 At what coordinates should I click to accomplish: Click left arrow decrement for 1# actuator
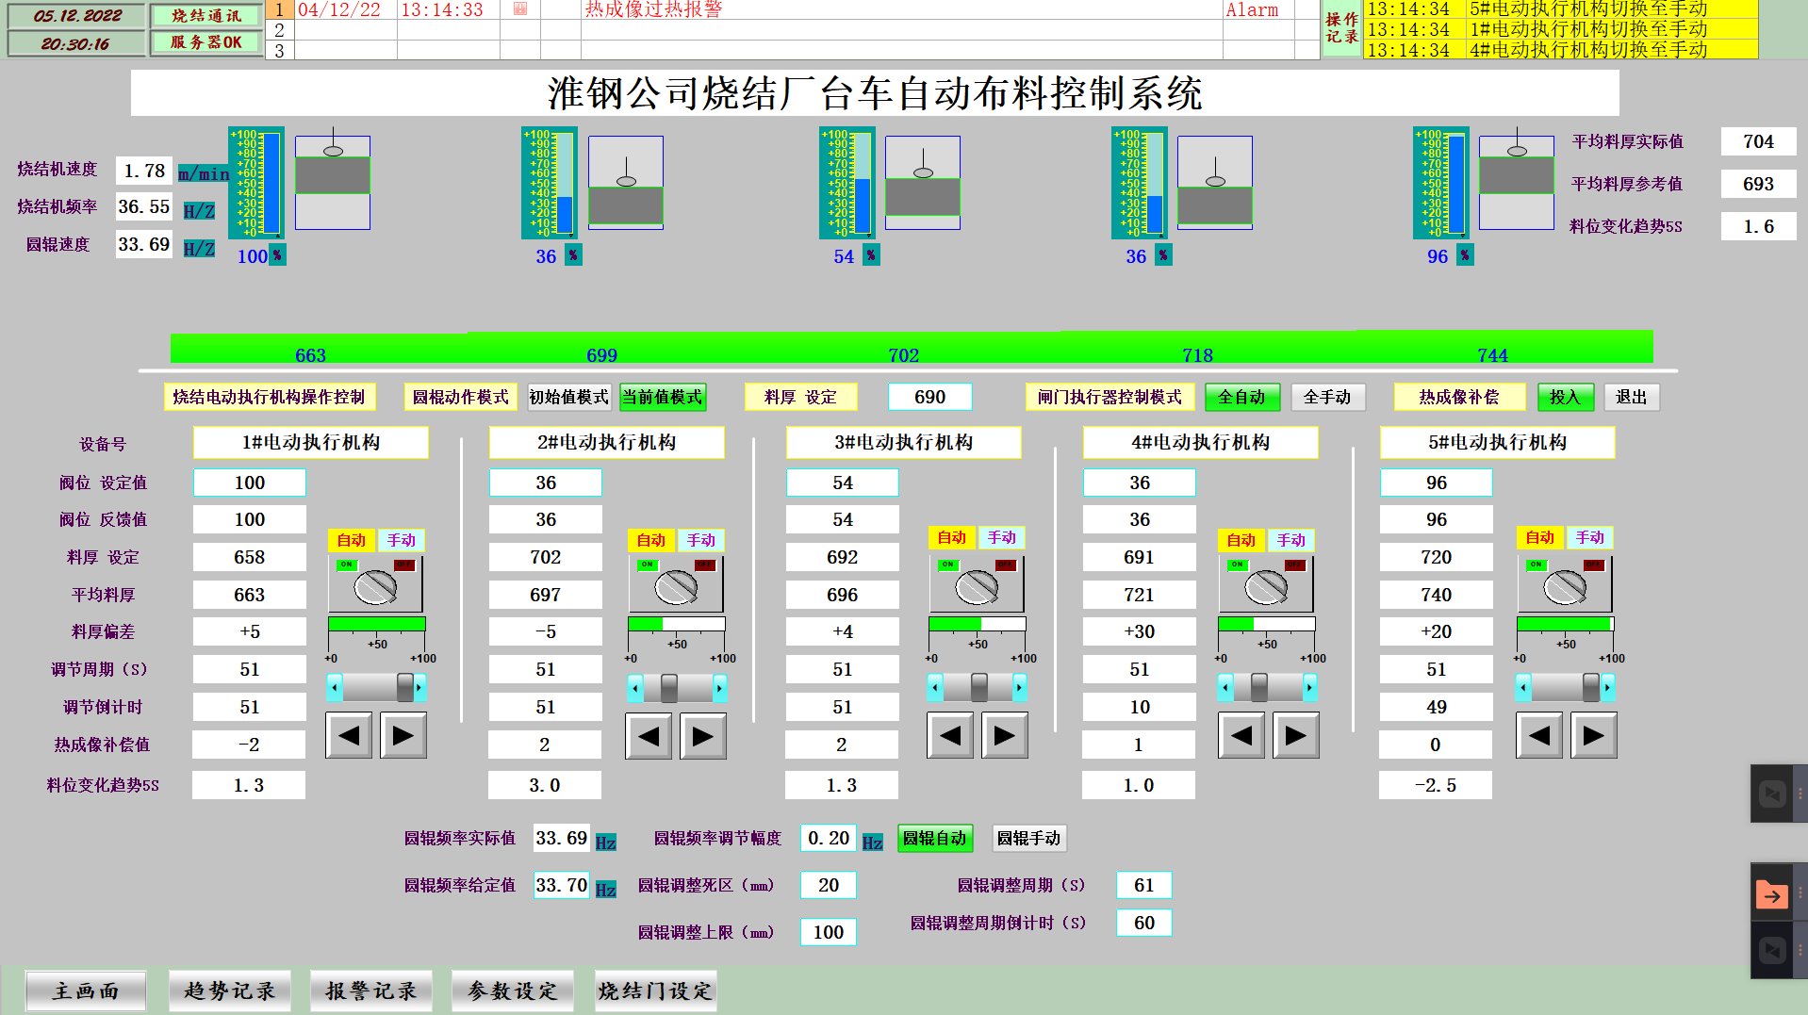click(348, 736)
